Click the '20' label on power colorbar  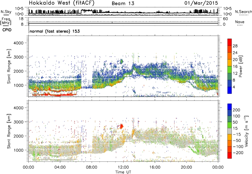(235, 60)
